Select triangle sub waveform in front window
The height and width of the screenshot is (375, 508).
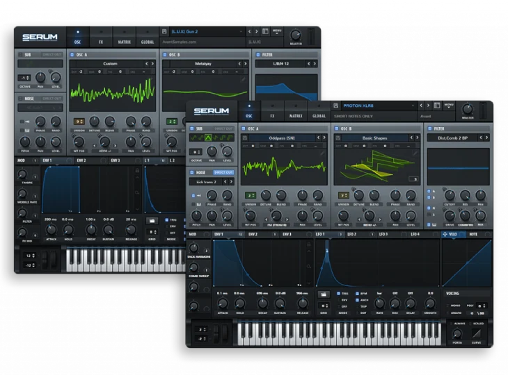coord(208,137)
